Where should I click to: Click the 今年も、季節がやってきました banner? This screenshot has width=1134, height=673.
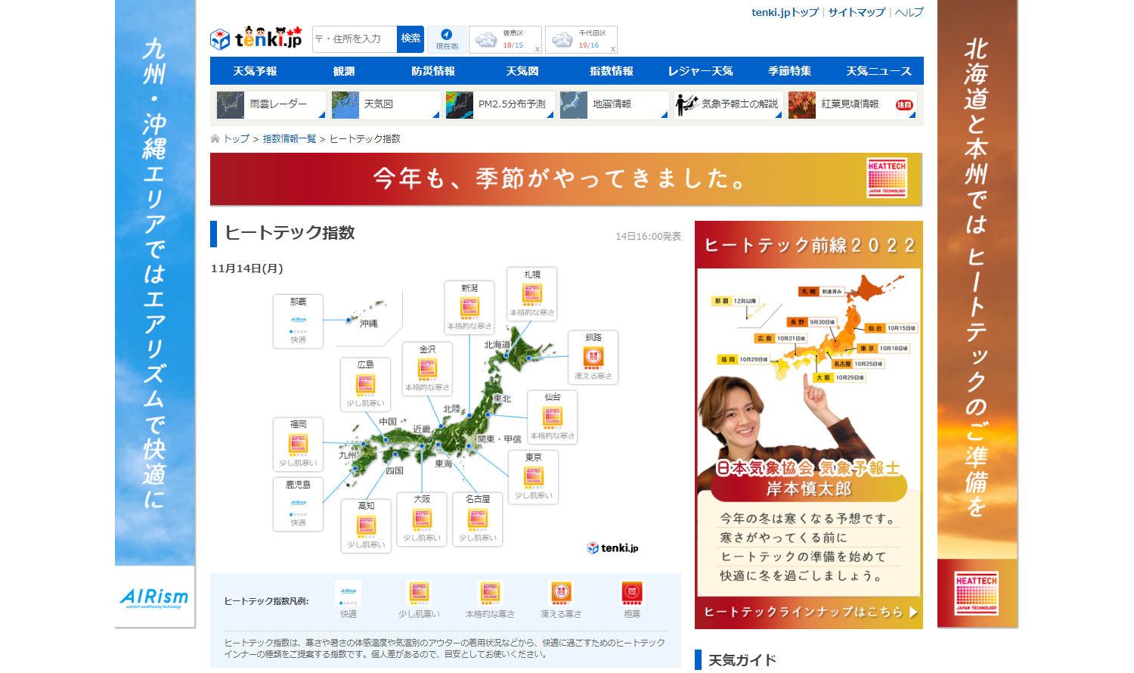tap(566, 179)
